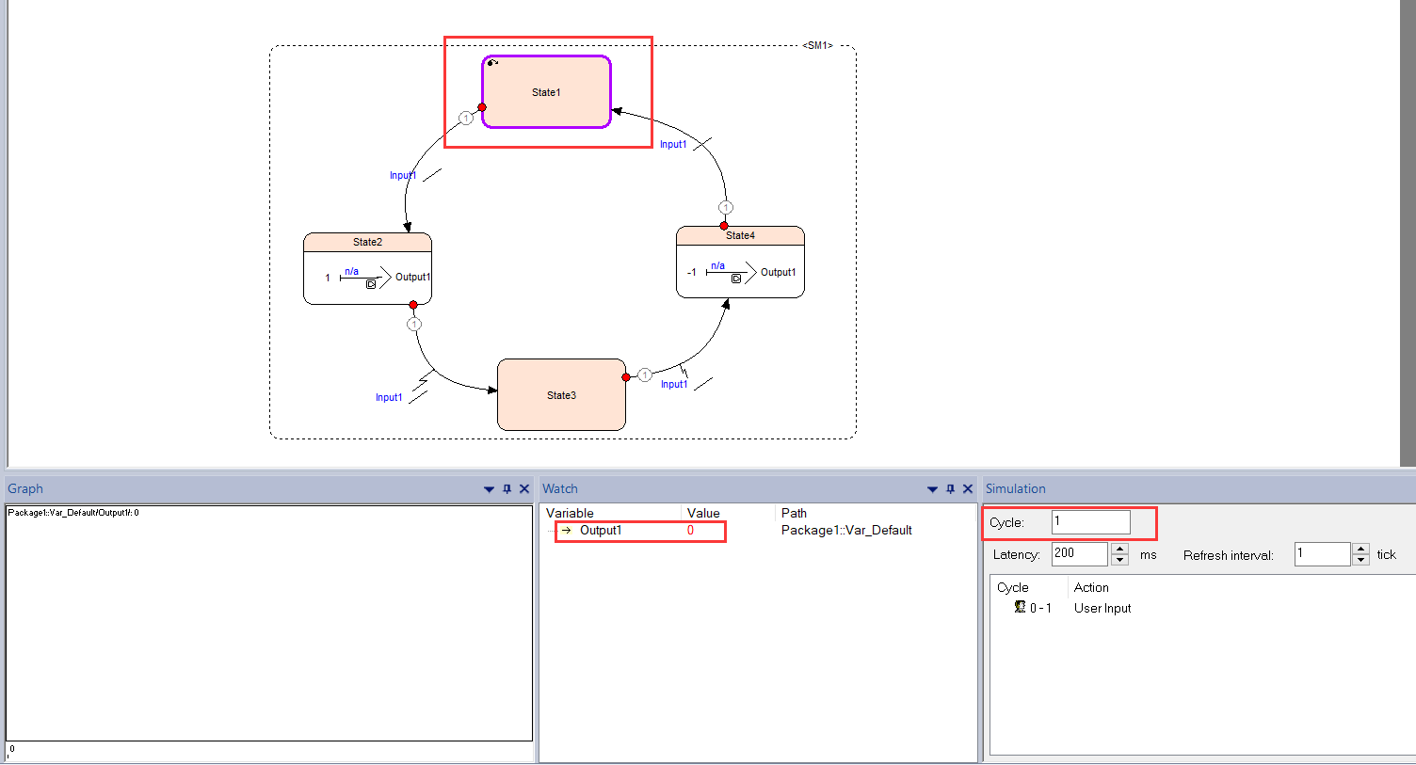This screenshot has width=1416, height=765.
Task: Click the Variable column header
Action: 570,513
